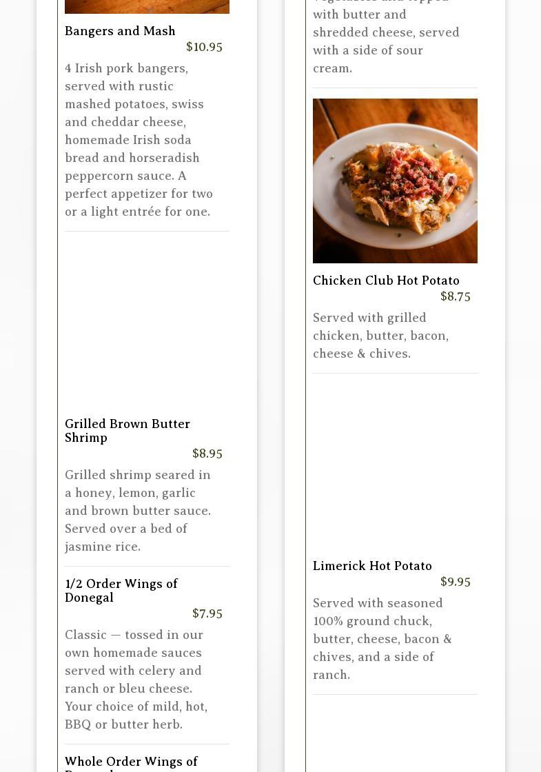Click the ground chuck and ranch description

pyautogui.click(x=382, y=639)
